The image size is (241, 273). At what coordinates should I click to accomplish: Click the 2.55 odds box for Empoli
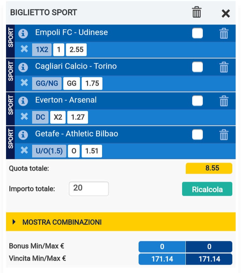pos(76,50)
